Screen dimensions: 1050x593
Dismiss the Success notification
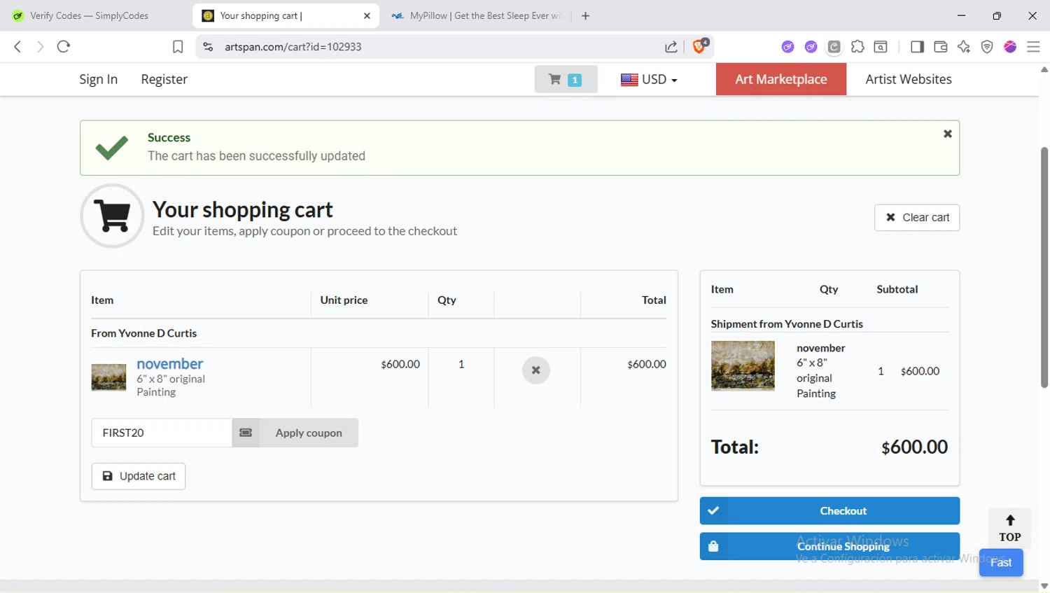click(947, 134)
